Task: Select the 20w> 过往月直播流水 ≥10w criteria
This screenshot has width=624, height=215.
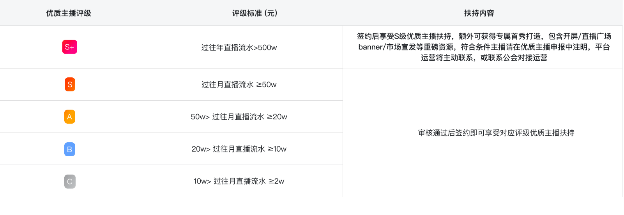Action: 239,149
